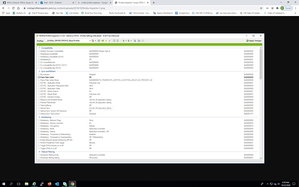Click the circle icon beside Flip Indicator
The width and height of the screenshot is (299, 187).
(x=39, y=74)
